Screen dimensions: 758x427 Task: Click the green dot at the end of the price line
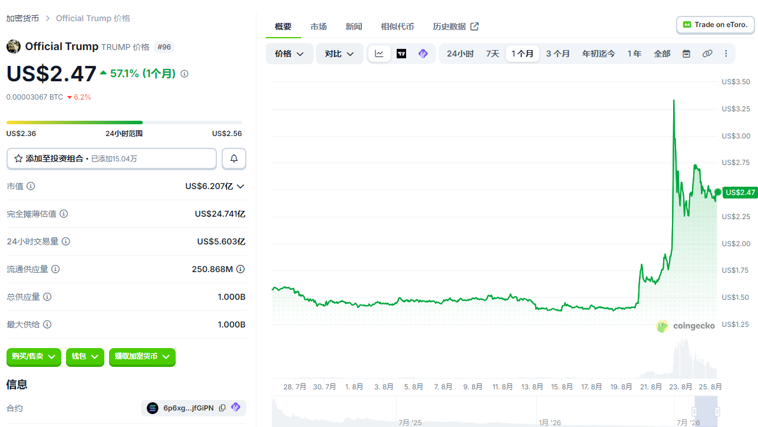pos(718,192)
